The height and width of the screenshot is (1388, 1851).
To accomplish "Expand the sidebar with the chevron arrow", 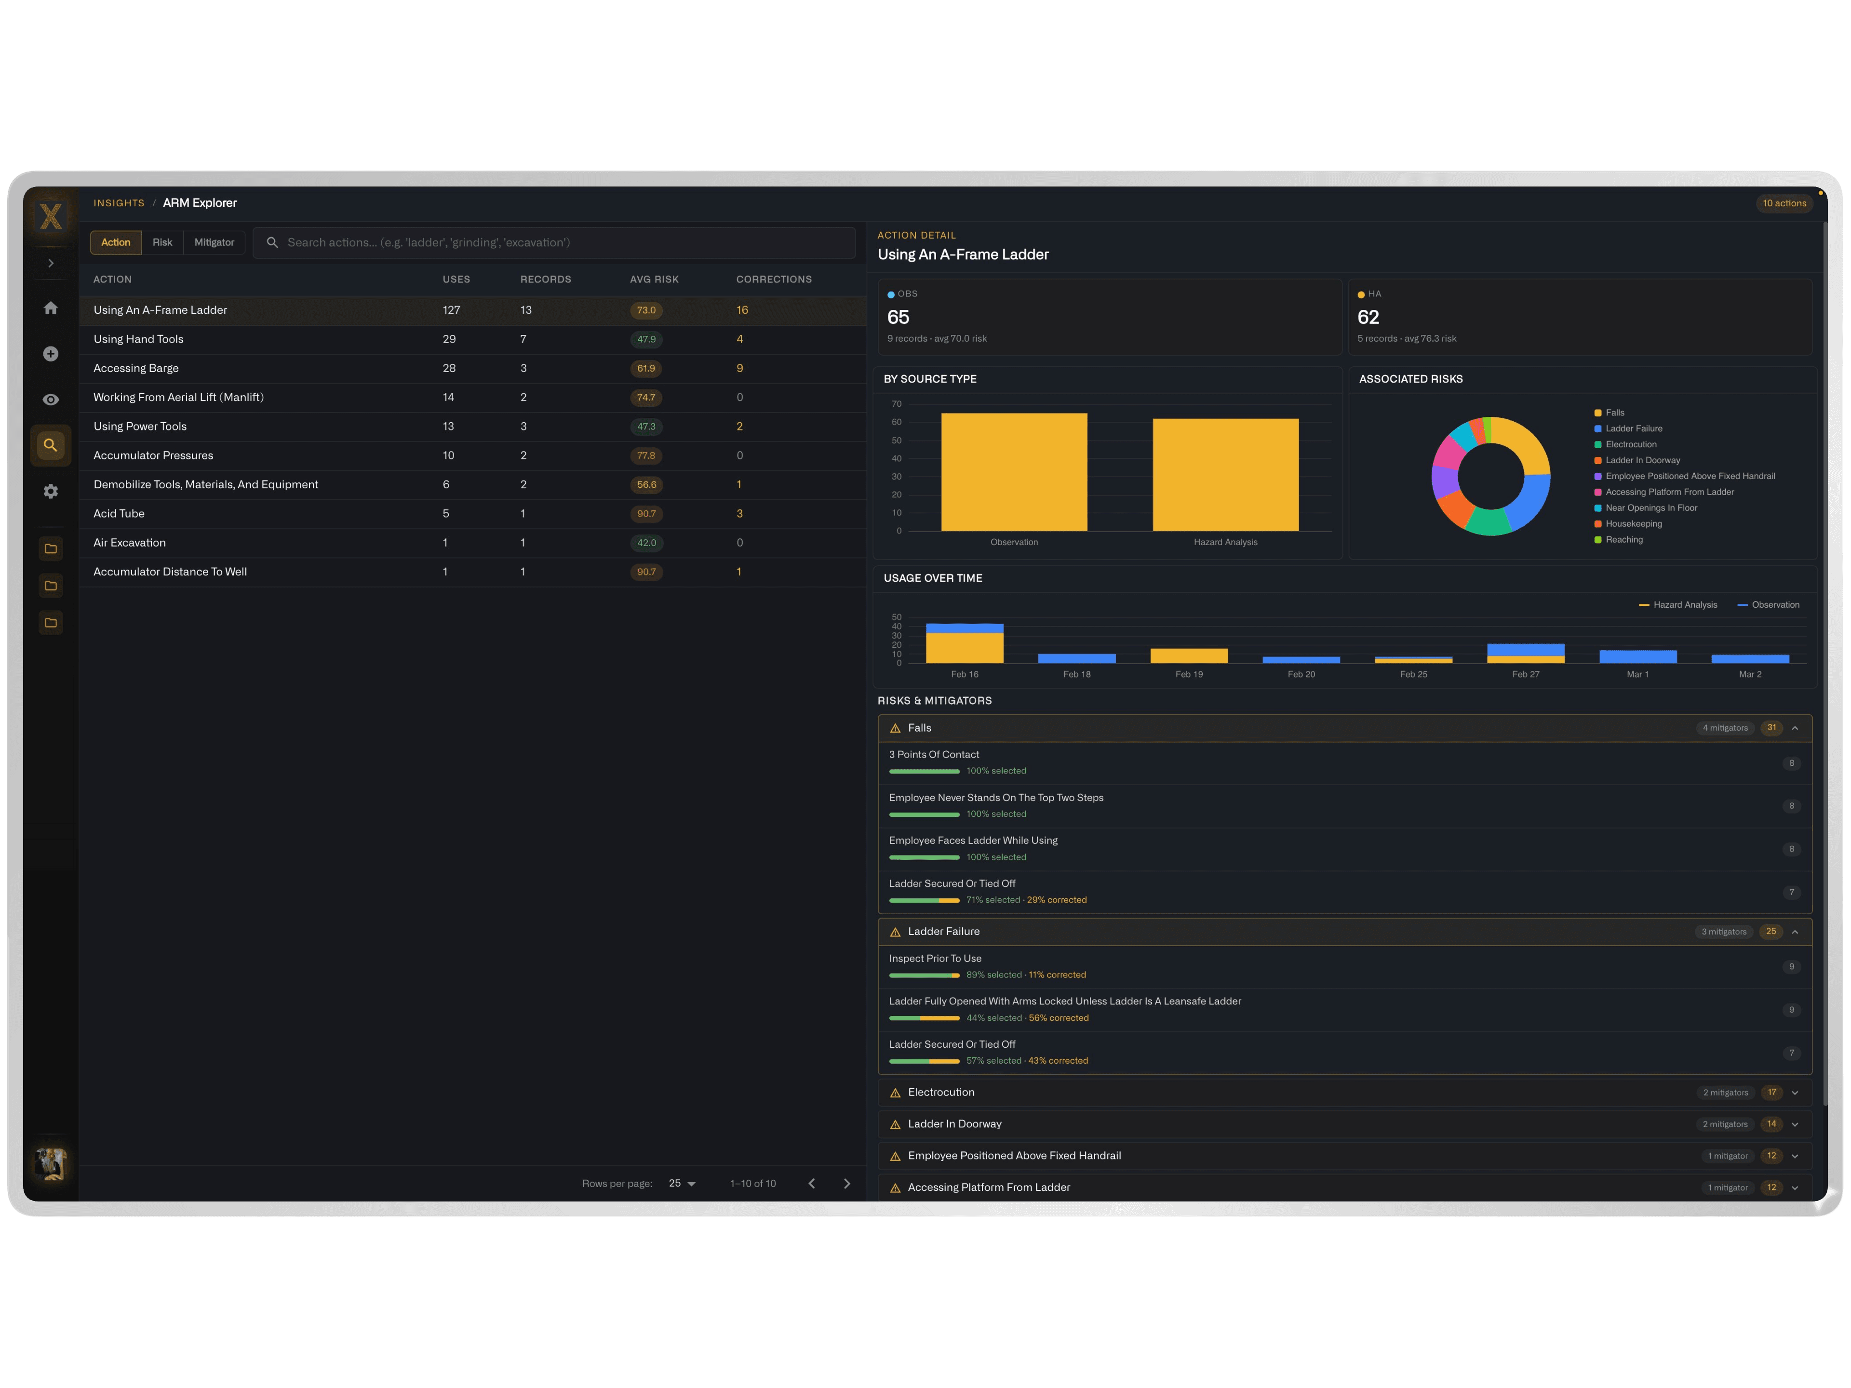I will (x=51, y=263).
